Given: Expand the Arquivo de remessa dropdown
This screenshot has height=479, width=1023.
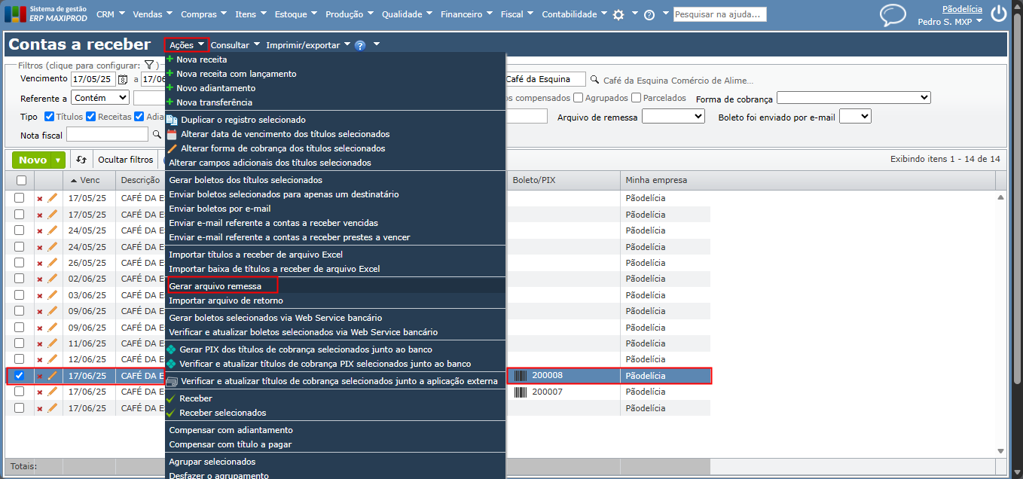Looking at the screenshot, I should (x=673, y=117).
